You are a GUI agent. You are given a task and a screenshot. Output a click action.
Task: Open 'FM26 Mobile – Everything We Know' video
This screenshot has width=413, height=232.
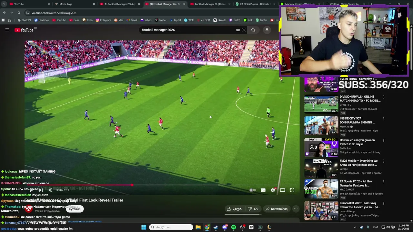tap(358, 163)
